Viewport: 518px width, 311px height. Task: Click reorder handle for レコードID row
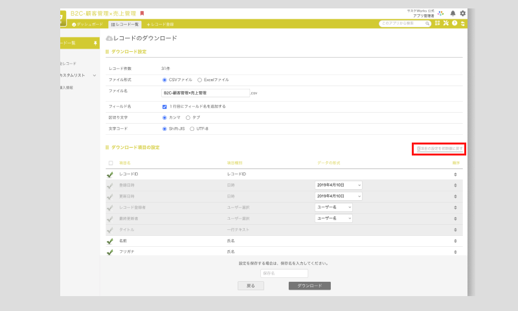coord(455,174)
